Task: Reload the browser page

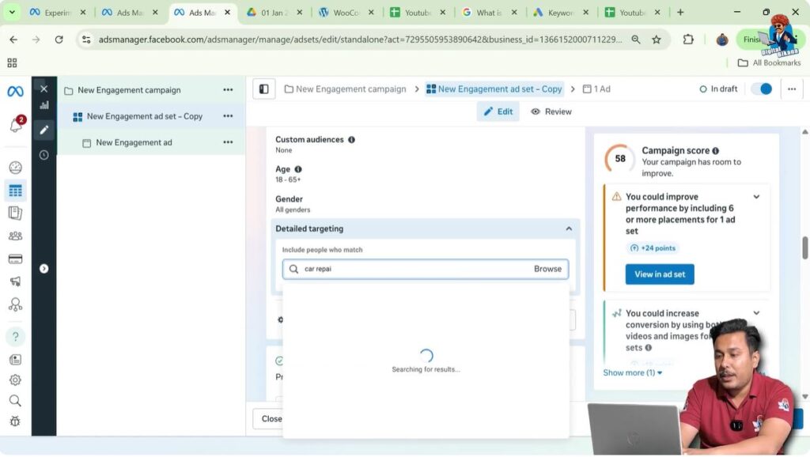Action: pyautogui.click(x=59, y=40)
